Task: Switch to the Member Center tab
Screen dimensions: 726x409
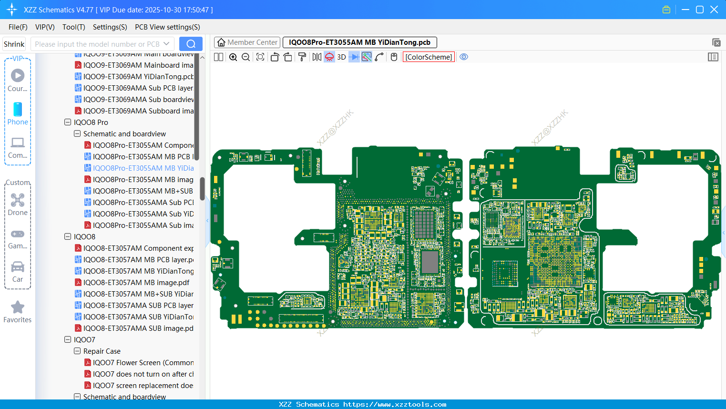Action: [247, 42]
